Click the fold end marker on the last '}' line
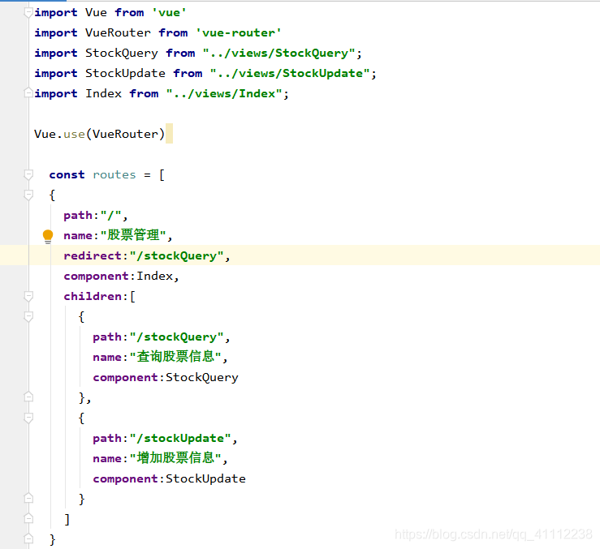Screen dimensions: 600x549 coord(28,539)
